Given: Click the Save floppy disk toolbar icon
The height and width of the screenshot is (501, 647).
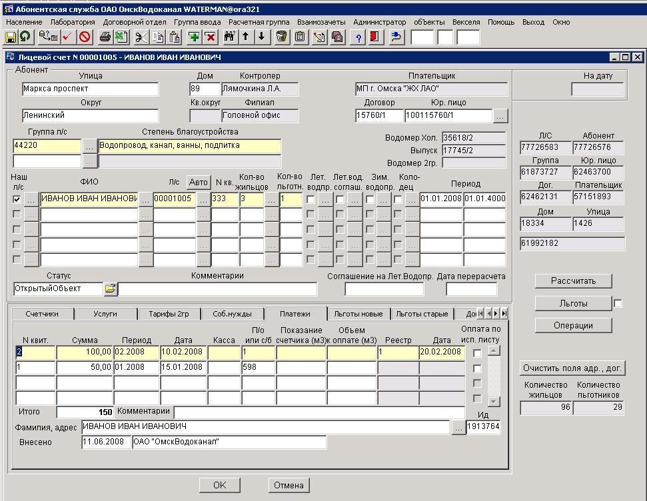Looking at the screenshot, I should 11,37.
